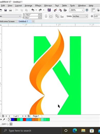The height and width of the screenshot is (134, 100).
Task: Open the Table menu
Action: [x=64, y=6]
